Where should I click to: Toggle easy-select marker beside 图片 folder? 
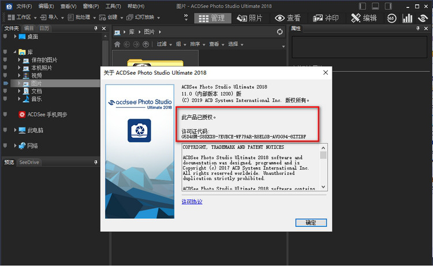6,83
